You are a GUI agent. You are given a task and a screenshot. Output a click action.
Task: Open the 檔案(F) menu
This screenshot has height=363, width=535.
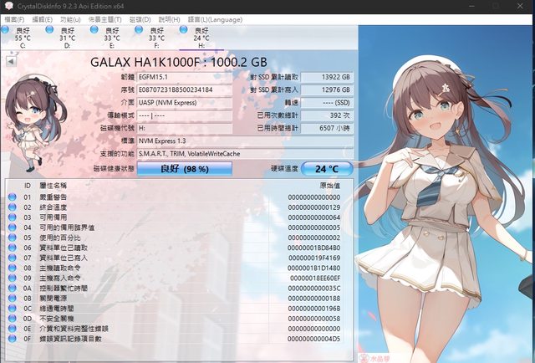point(14,20)
